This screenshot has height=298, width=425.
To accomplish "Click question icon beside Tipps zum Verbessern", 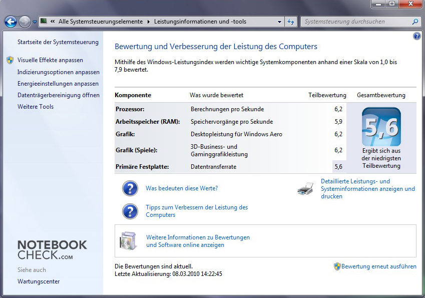I will pos(130,211).
